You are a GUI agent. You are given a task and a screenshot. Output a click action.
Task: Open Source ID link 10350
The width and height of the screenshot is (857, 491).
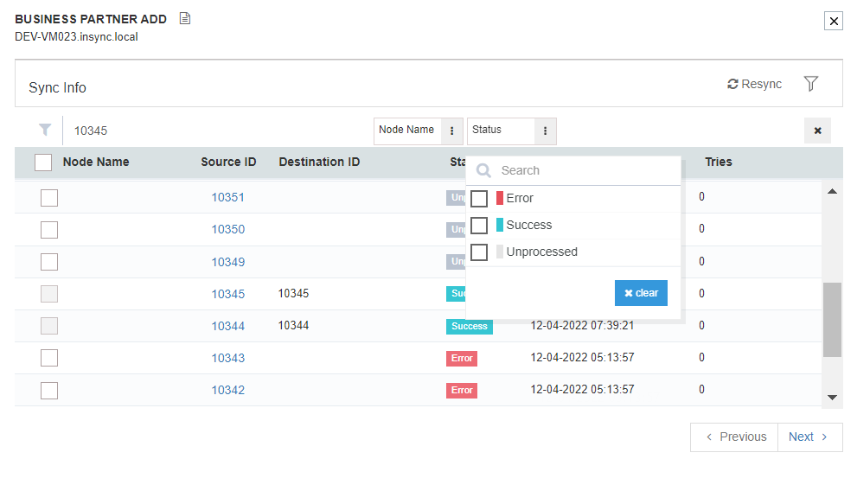tap(228, 229)
